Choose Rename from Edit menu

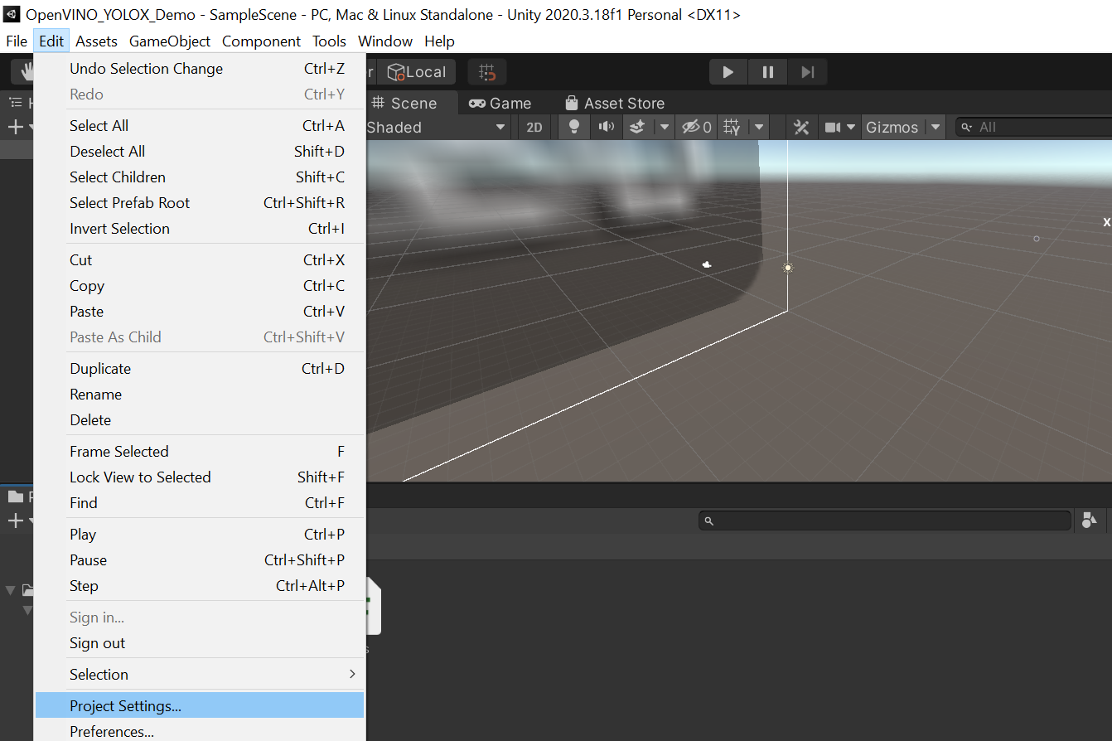coord(200,395)
